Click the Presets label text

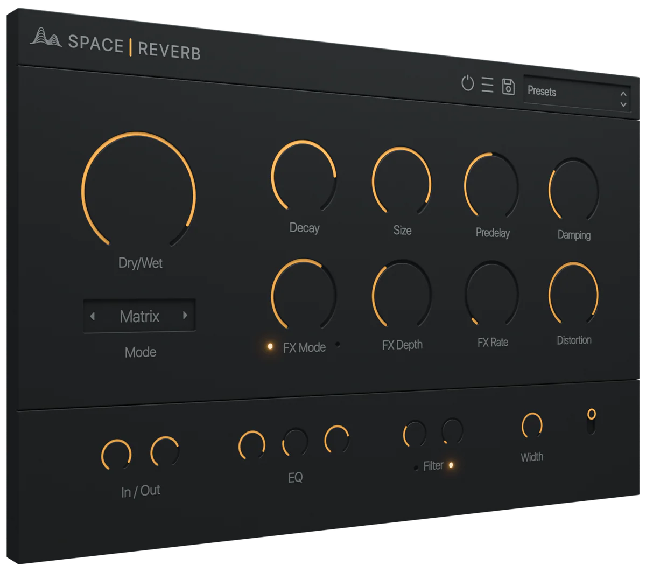point(542,92)
